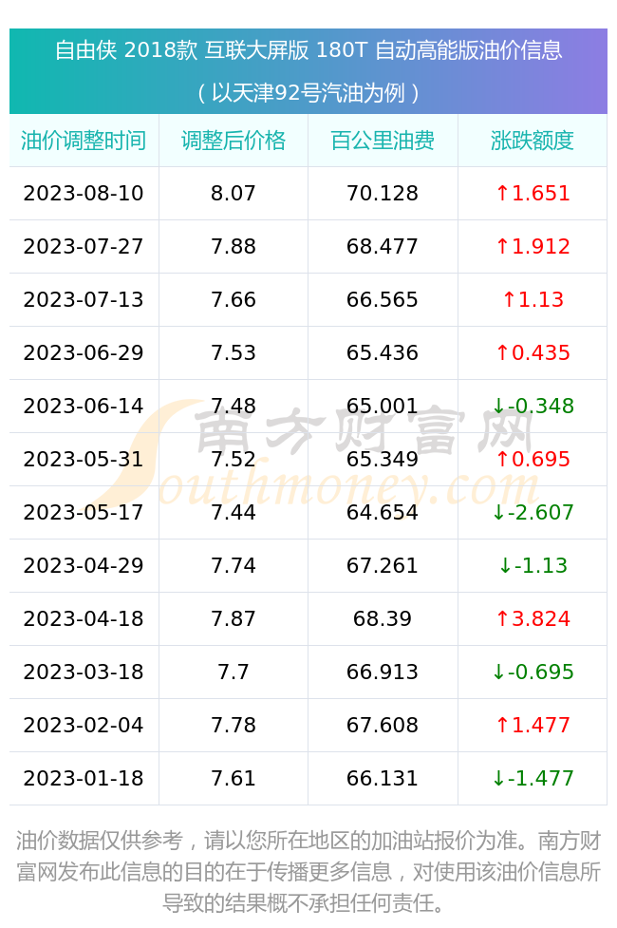Click the 以天津92号汽油为例 subtitle text

pos(308,93)
